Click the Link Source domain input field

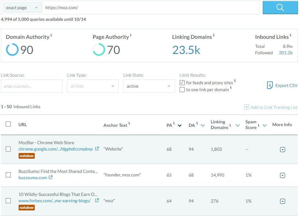click(x=32, y=86)
